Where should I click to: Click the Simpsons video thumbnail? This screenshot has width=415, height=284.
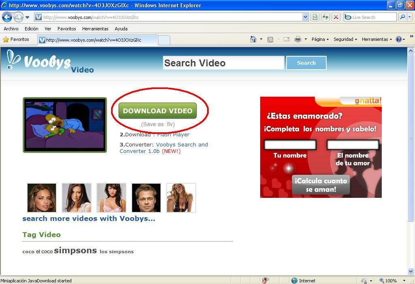tap(65, 125)
